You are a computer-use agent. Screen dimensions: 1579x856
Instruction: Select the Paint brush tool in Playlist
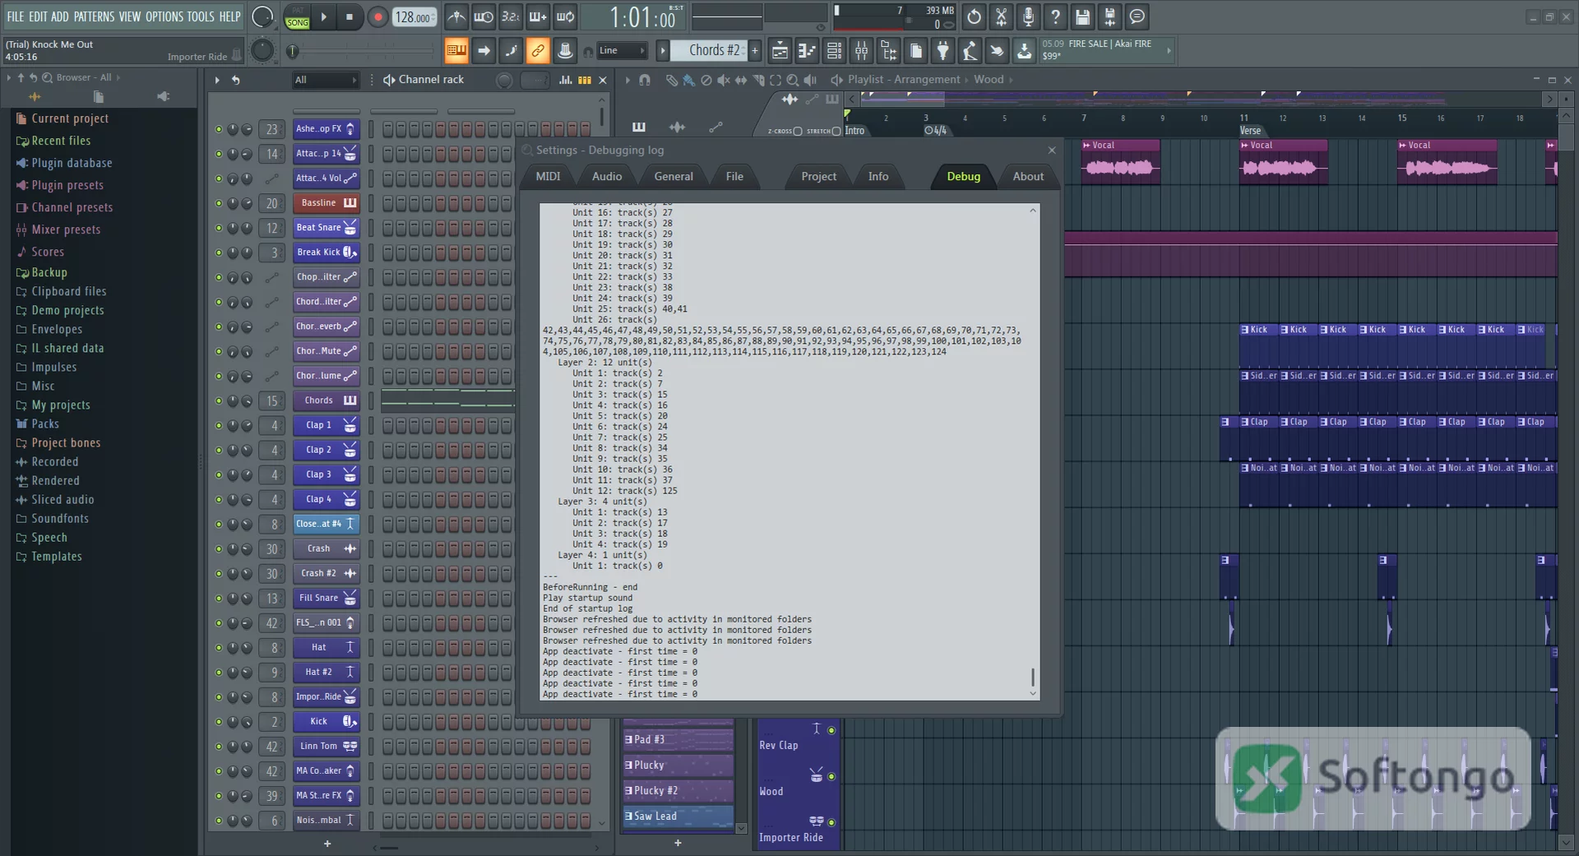point(688,80)
